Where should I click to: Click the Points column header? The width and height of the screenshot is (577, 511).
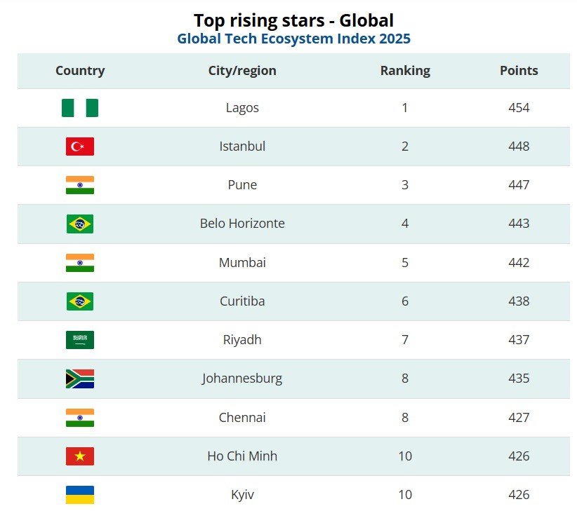click(x=519, y=70)
